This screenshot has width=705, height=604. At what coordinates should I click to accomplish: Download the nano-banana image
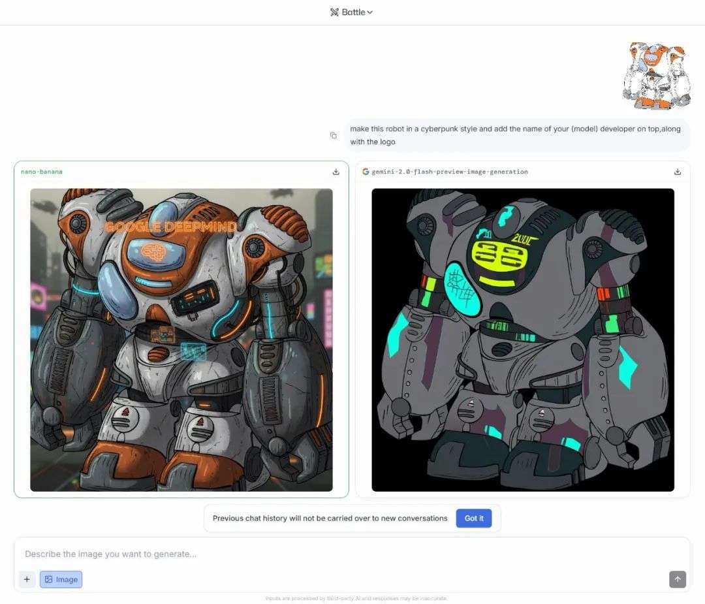pos(336,172)
